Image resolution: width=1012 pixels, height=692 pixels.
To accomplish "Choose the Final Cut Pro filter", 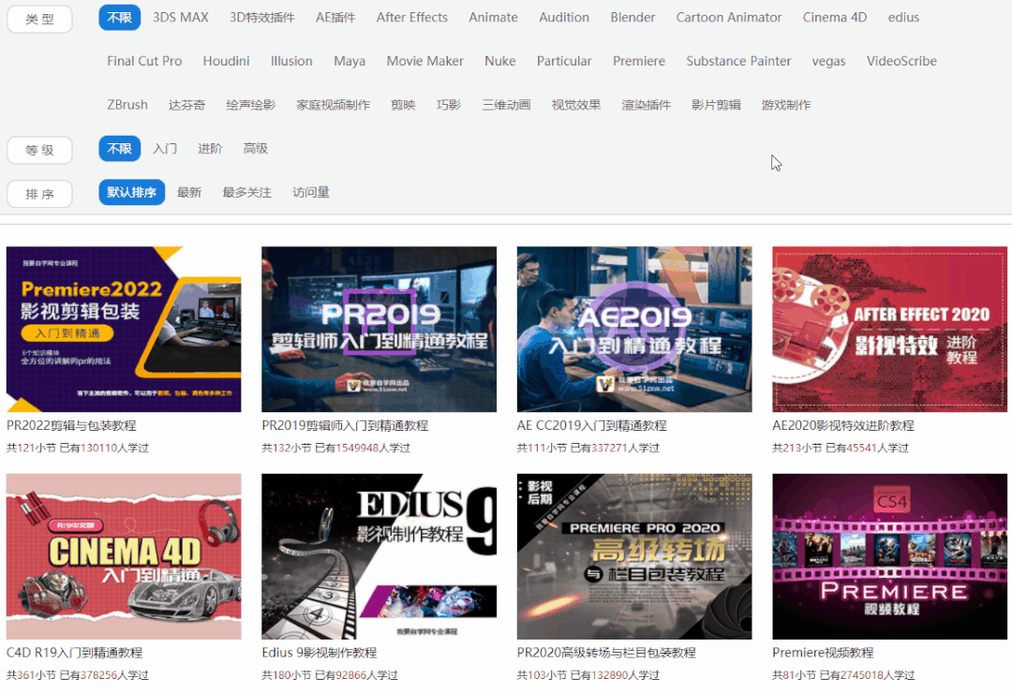I will coord(144,61).
